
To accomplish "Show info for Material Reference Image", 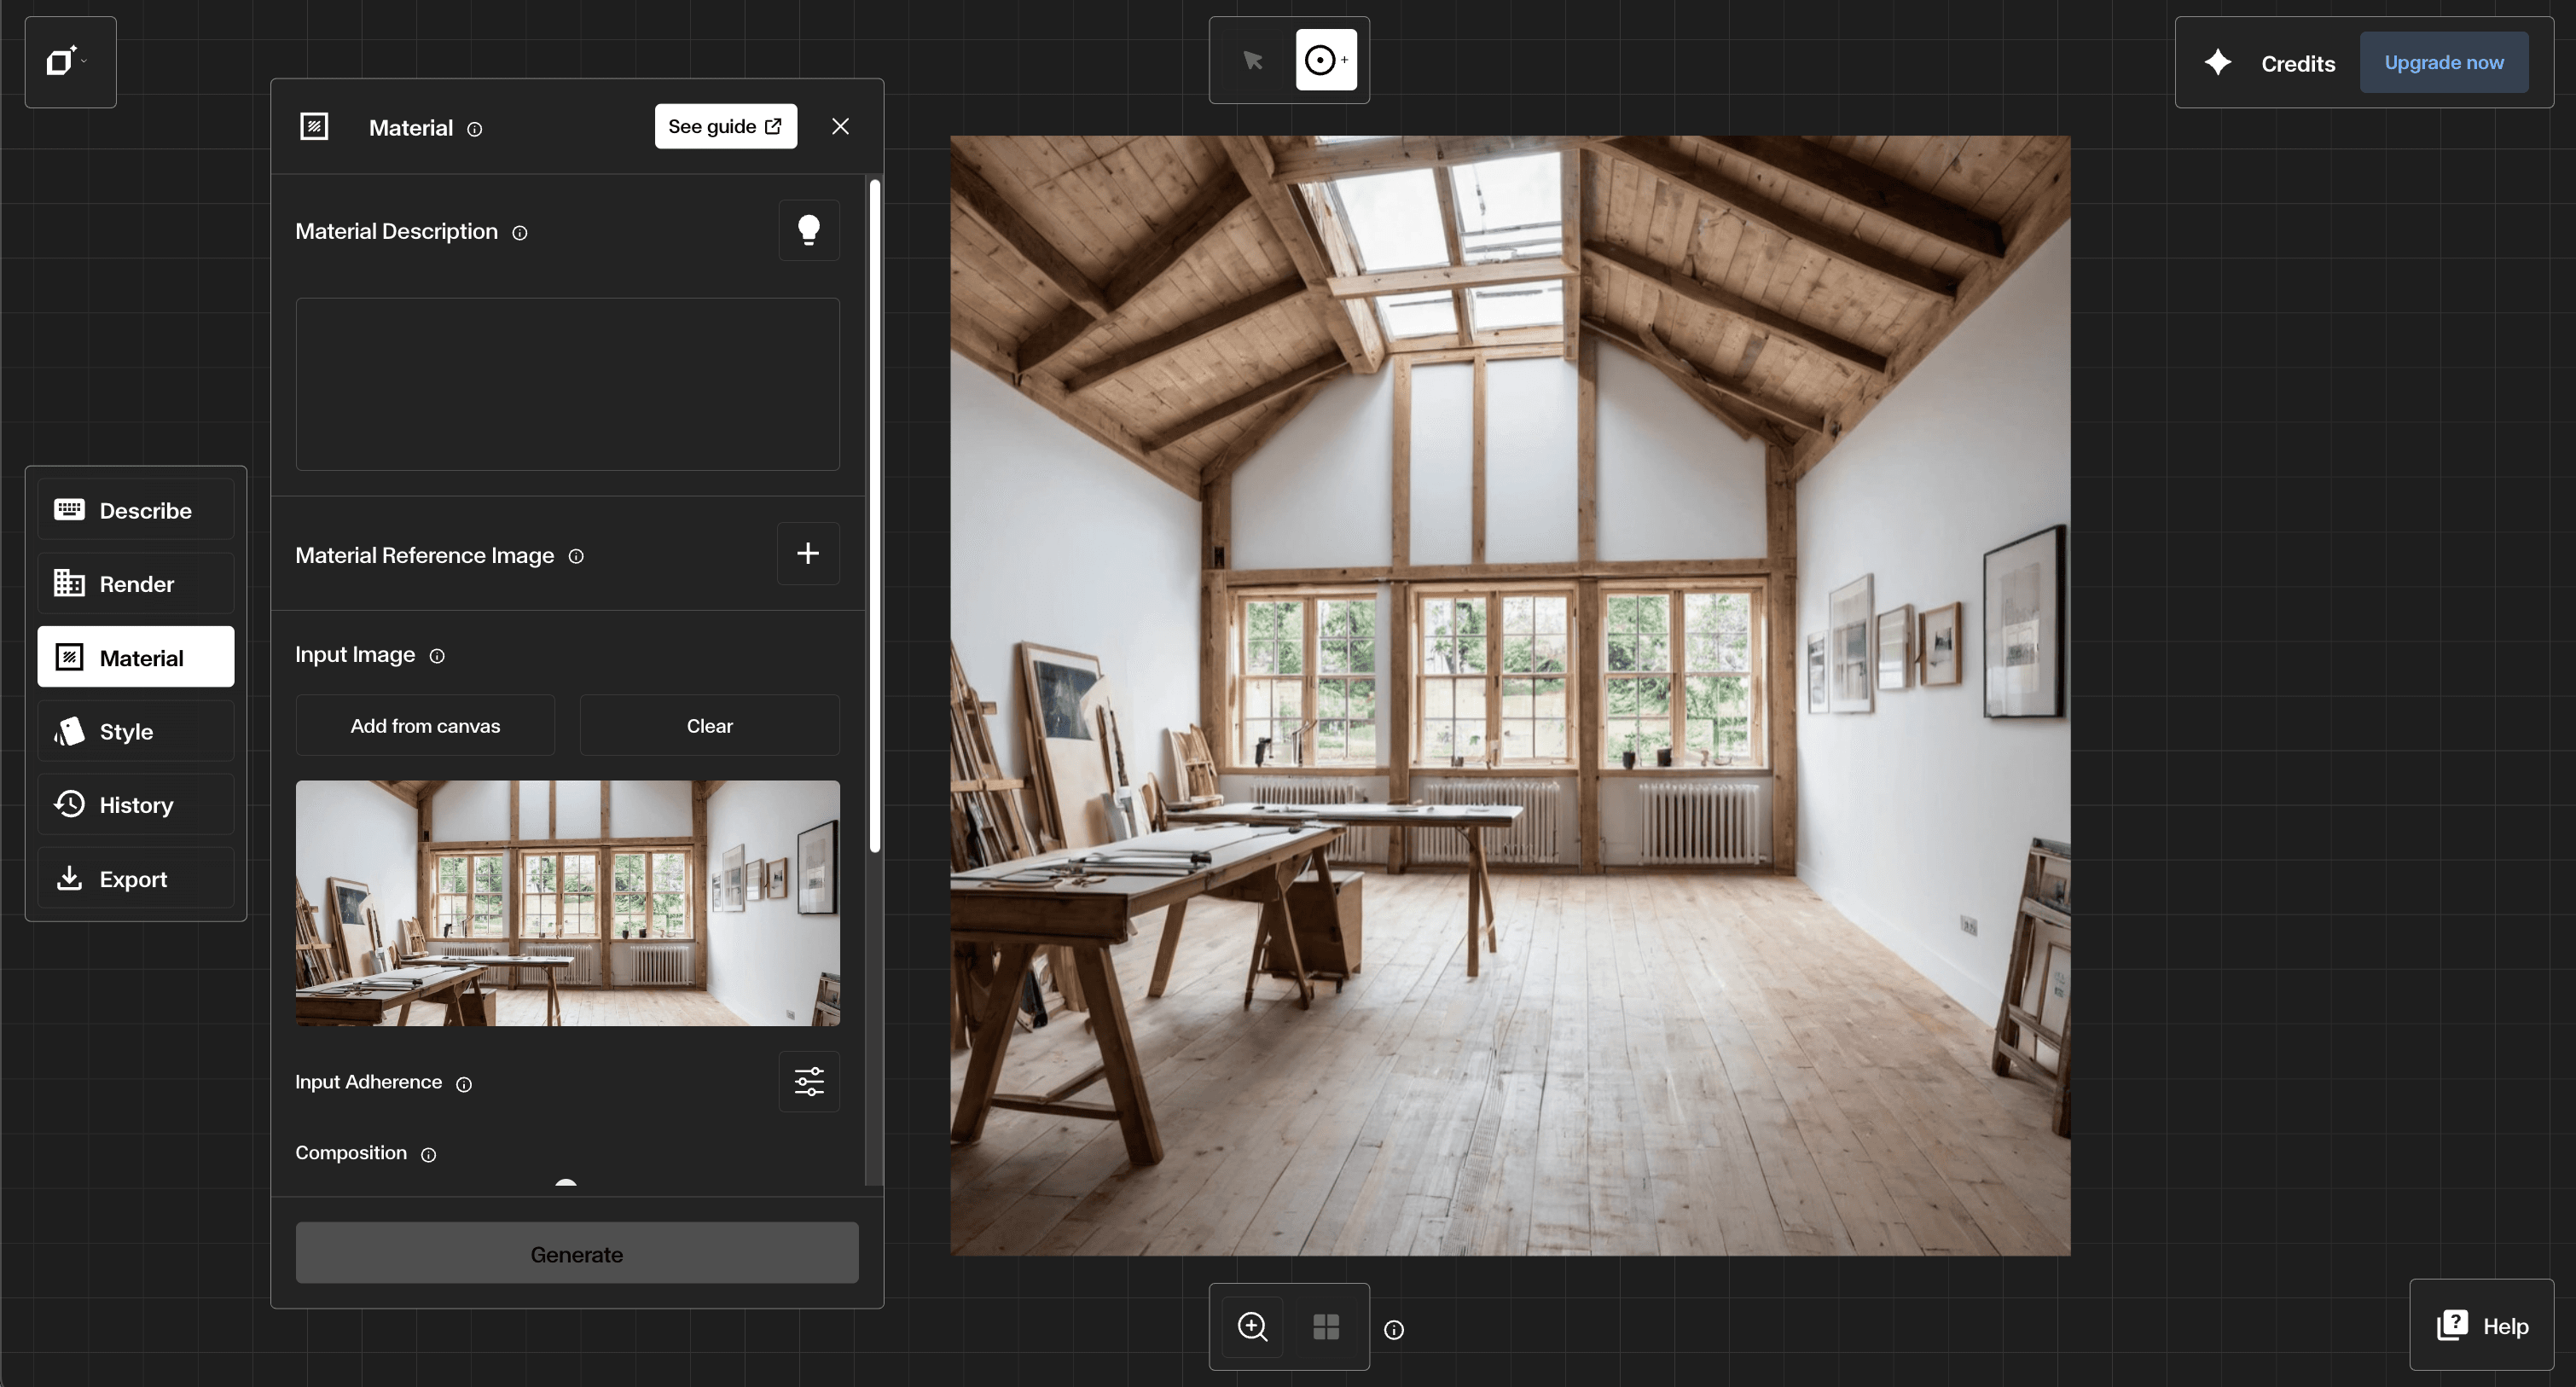I will tap(576, 556).
